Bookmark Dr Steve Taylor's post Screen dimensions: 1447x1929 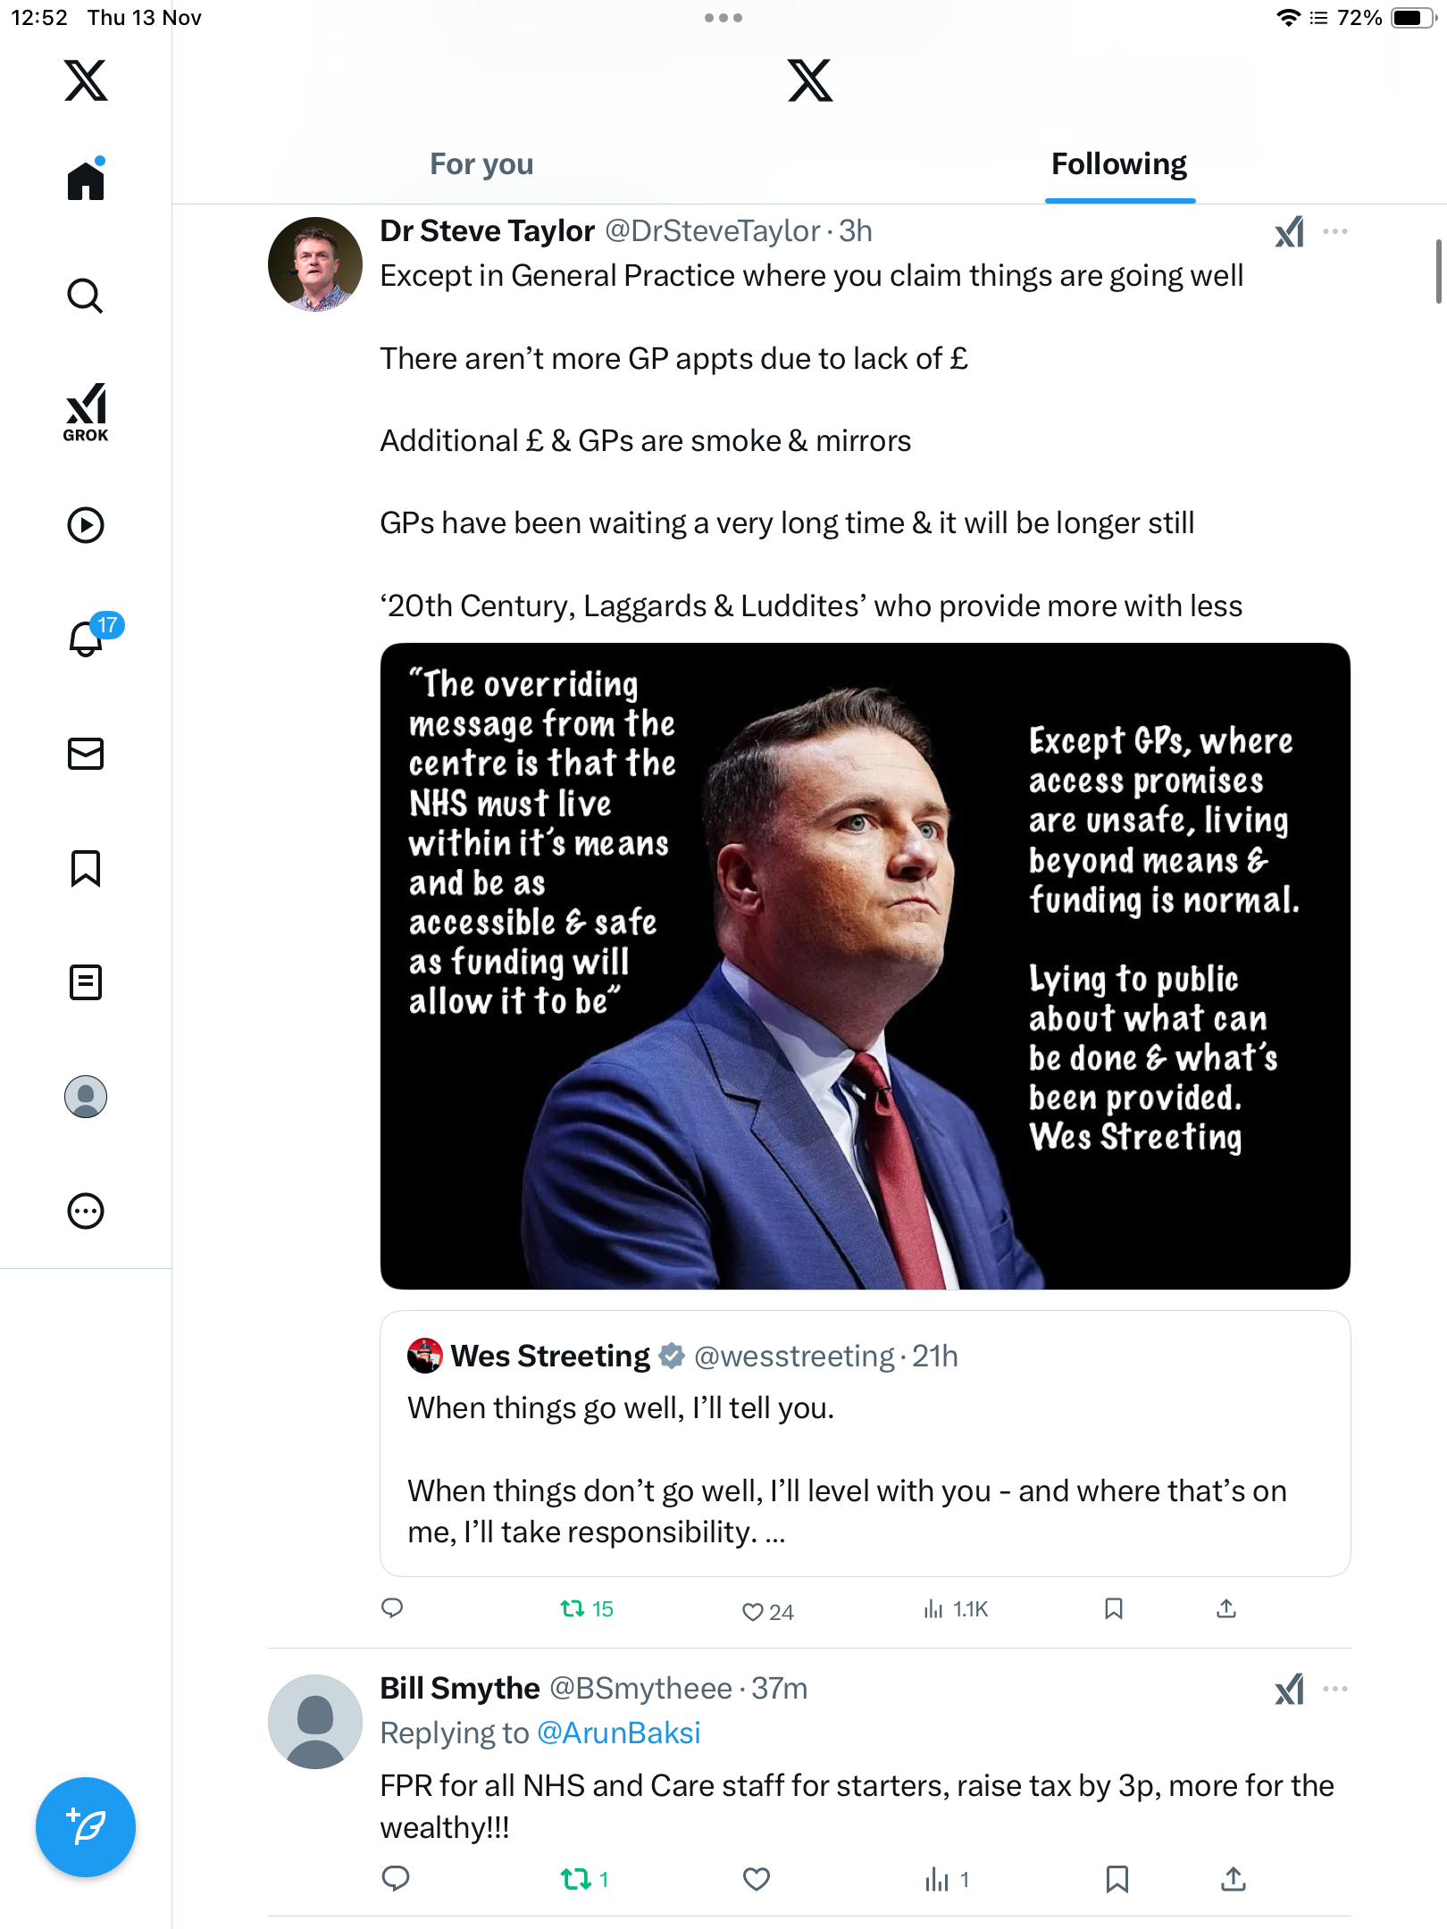1114,1608
